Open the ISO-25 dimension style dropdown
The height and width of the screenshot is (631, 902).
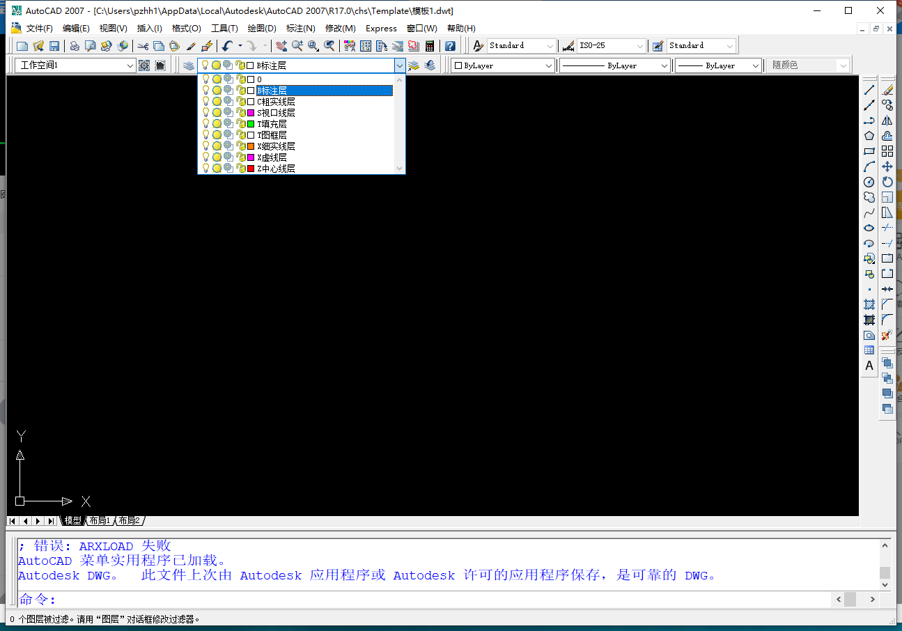click(x=612, y=46)
